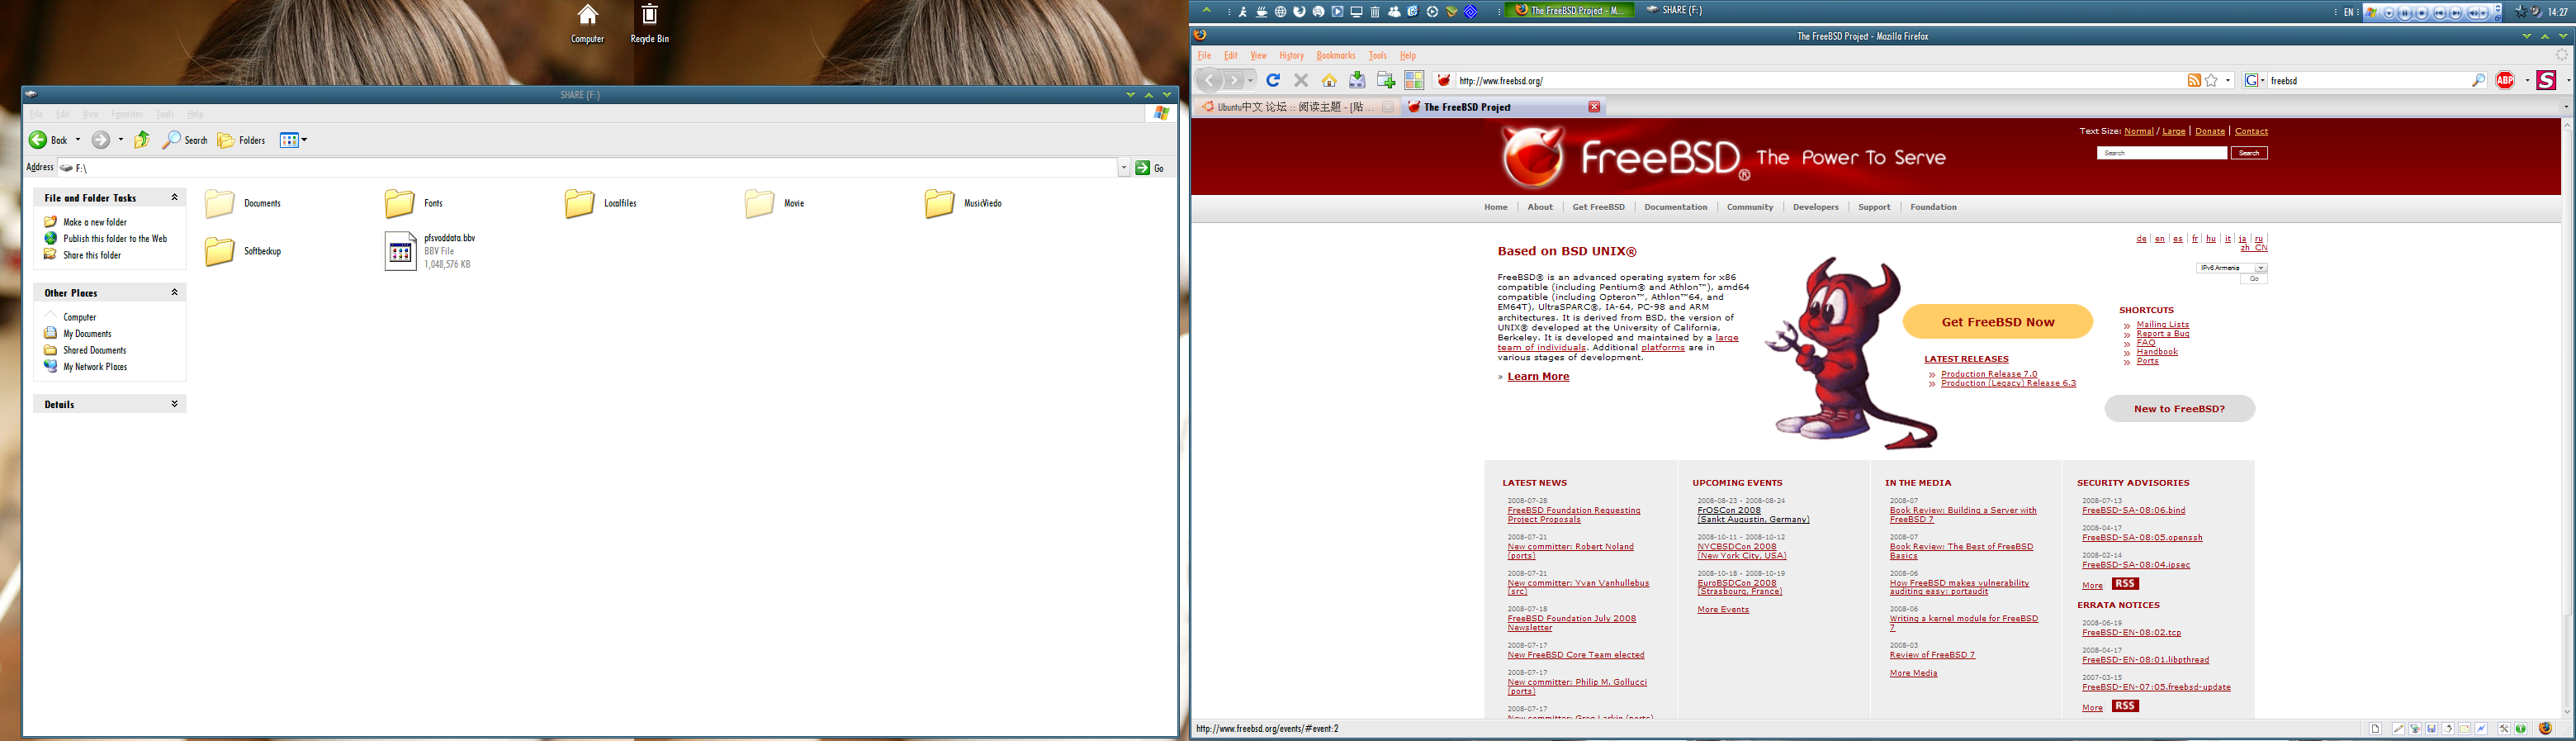Click the New to FreeBSD? button
This screenshot has height=741, width=2576.
(2179, 408)
